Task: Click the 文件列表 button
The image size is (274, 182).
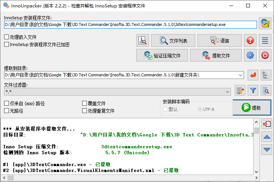Action: [173, 40]
